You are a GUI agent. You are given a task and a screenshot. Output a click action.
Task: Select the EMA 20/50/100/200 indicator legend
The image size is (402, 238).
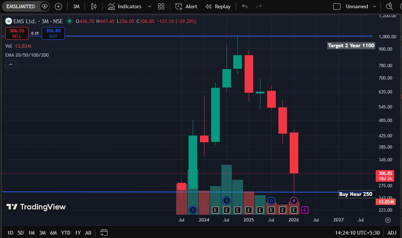click(27, 55)
